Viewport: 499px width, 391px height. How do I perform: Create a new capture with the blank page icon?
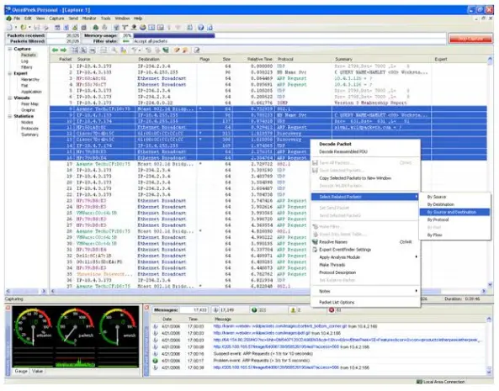pyautogui.click(x=10, y=28)
